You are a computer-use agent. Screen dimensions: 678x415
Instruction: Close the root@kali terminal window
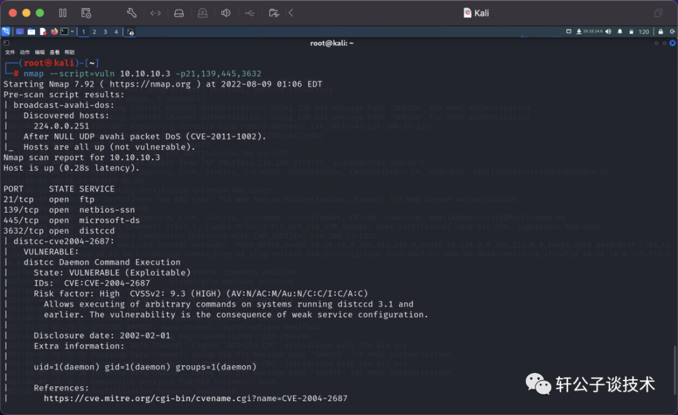tap(672, 43)
